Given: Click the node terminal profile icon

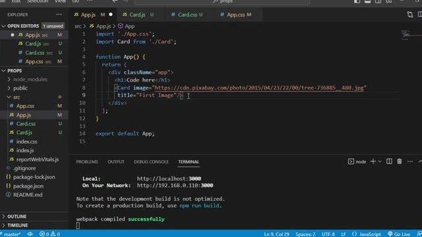Looking at the screenshot, I should point(351,161).
